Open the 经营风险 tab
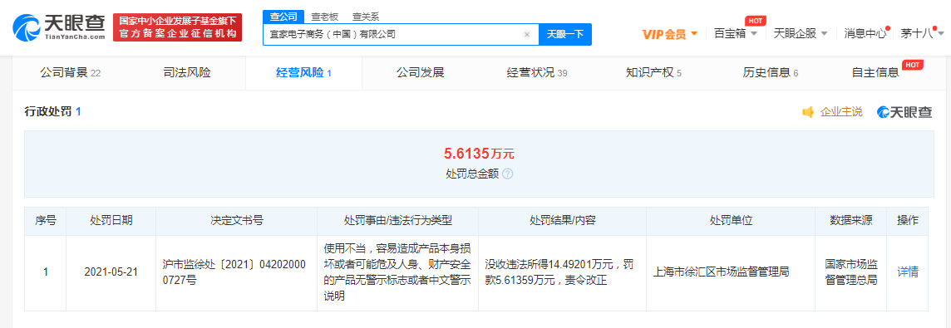The image size is (951, 328). click(303, 73)
